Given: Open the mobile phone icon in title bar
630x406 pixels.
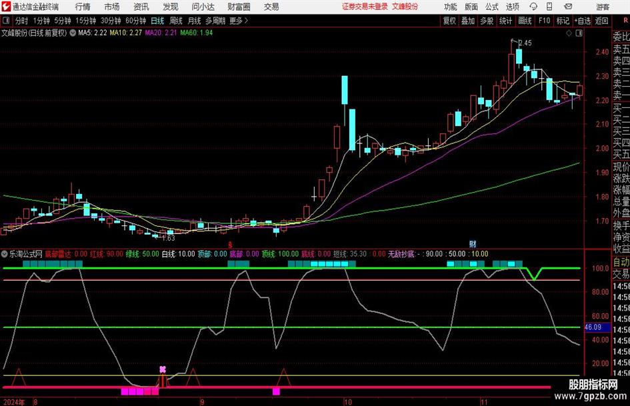Looking at the screenshot, I should (549, 7).
